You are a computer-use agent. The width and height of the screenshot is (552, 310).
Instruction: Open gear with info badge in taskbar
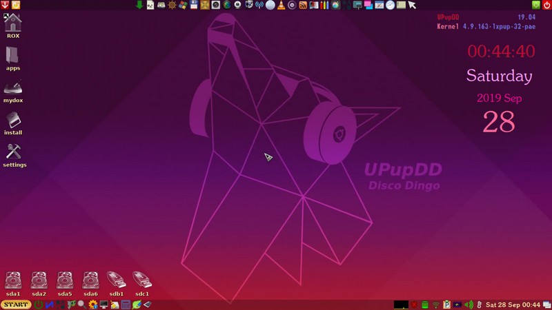(93, 304)
